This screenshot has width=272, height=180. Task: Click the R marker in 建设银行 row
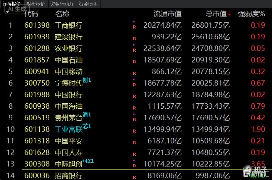(x=134, y=39)
